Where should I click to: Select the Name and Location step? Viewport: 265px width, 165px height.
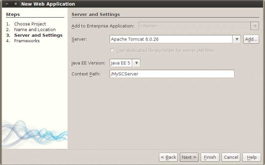coord(35,29)
